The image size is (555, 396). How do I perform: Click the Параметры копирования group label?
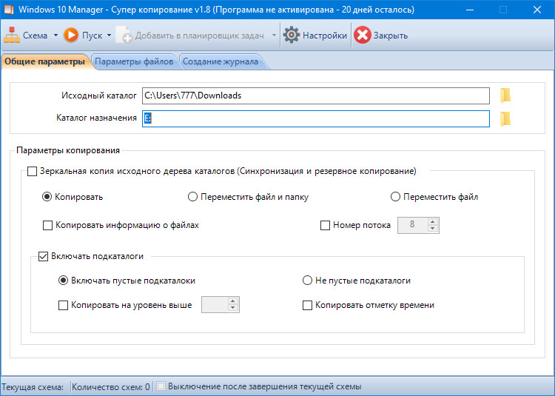pos(68,150)
